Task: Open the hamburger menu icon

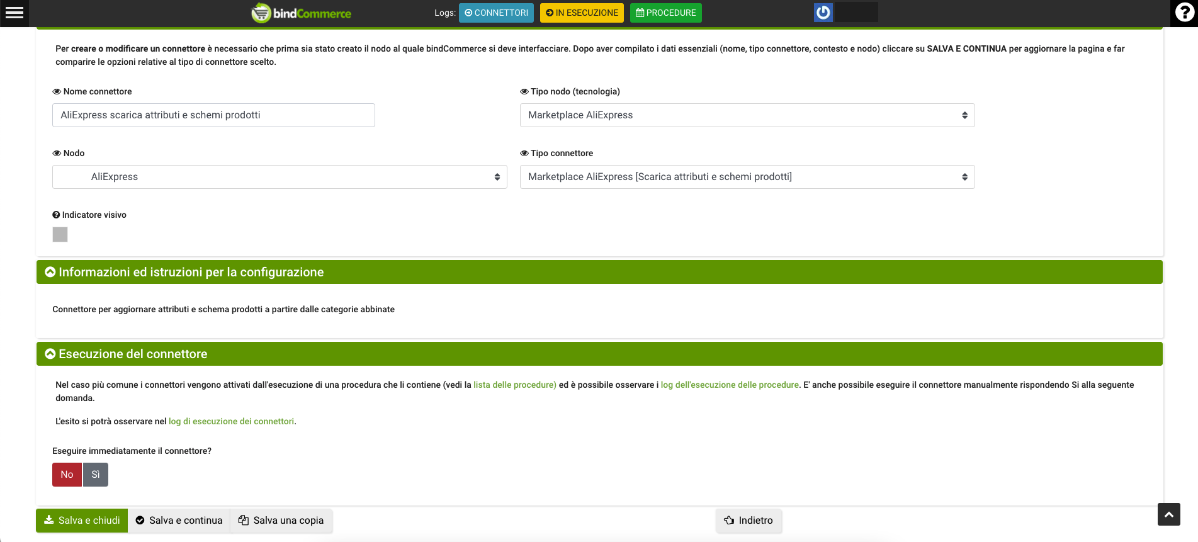Action: tap(14, 13)
